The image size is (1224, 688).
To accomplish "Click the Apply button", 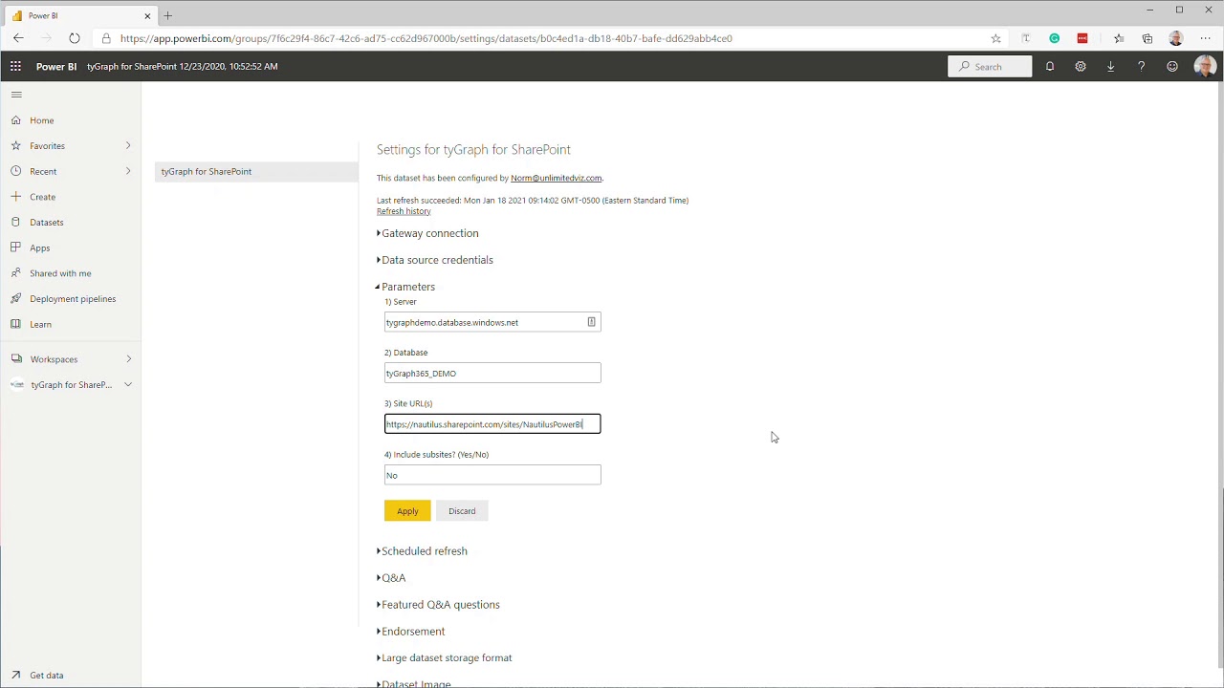I will (407, 511).
